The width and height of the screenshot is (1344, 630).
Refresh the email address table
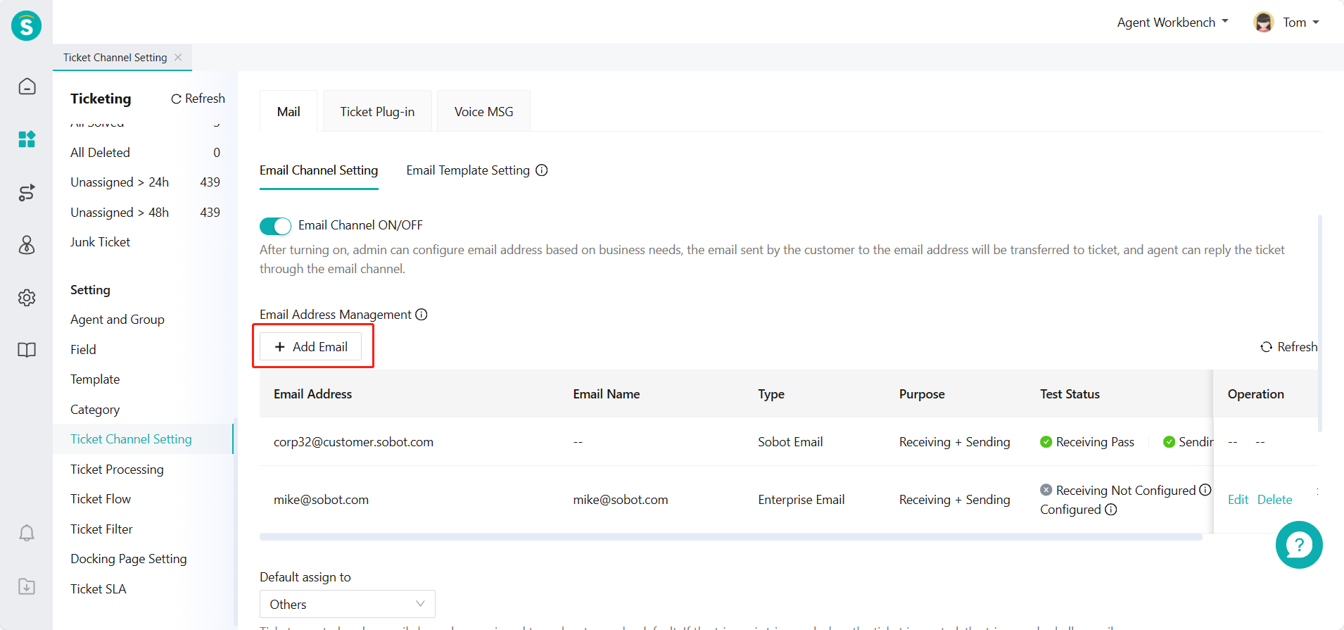(1288, 347)
